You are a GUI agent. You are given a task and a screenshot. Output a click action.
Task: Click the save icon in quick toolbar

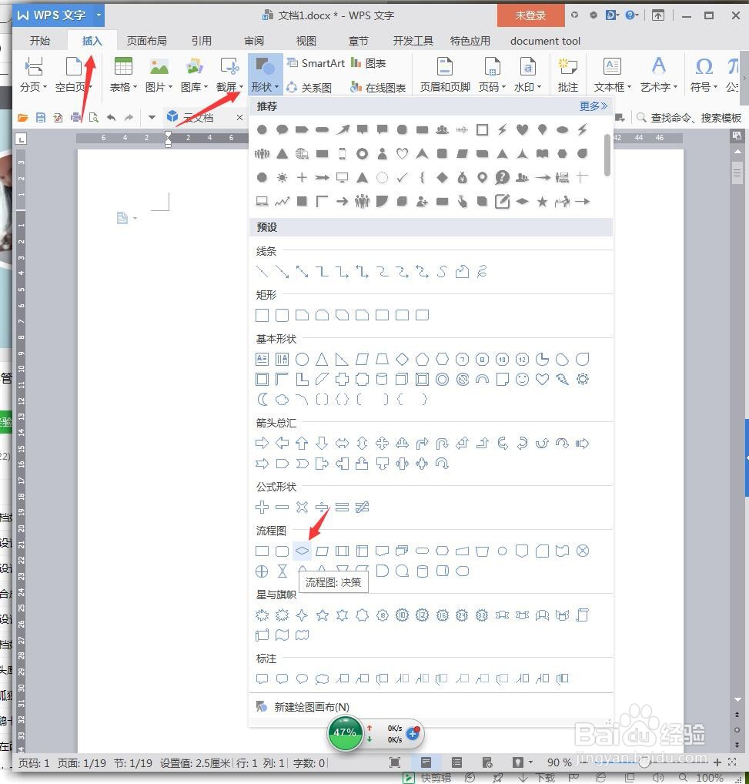click(x=41, y=118)
